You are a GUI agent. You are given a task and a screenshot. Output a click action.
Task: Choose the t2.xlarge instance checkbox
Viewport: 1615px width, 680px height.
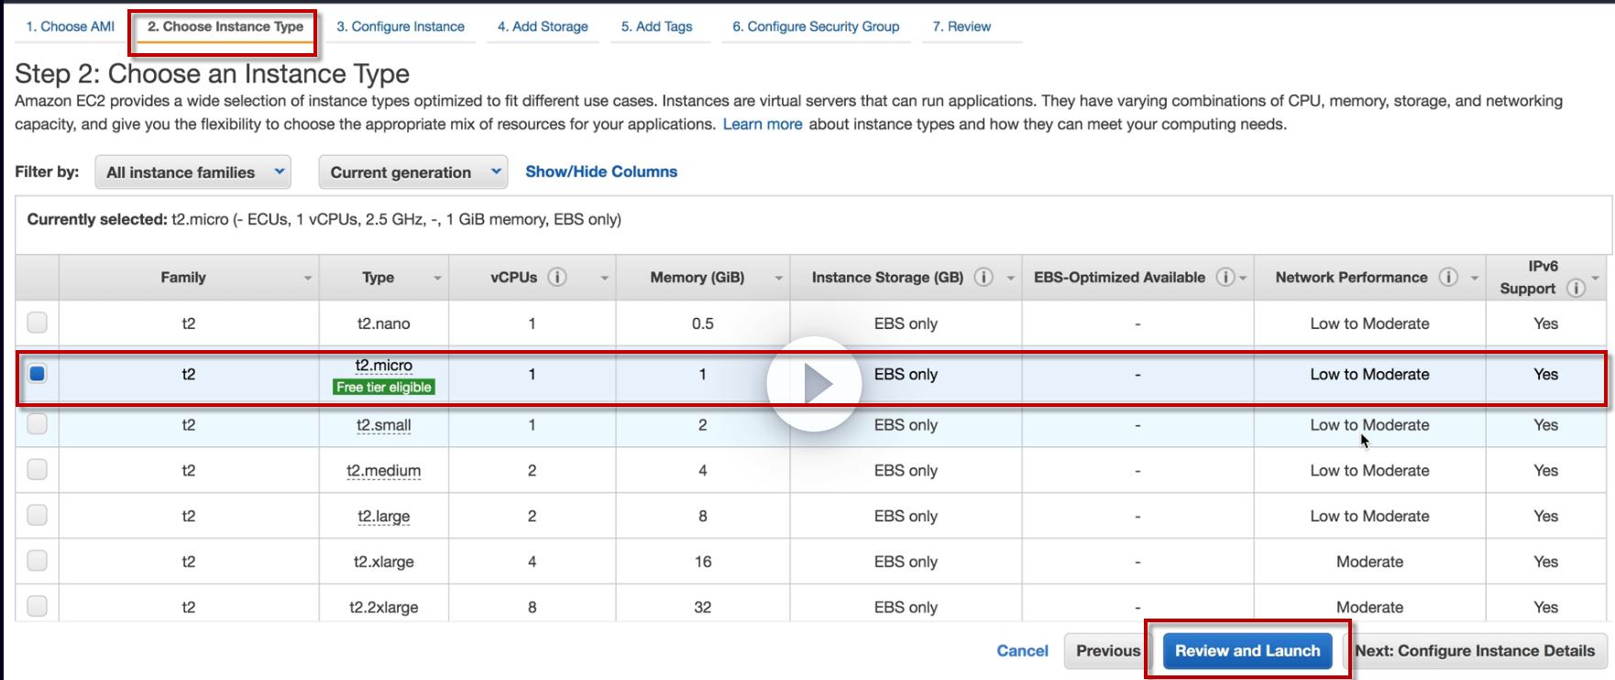point(37,560)
